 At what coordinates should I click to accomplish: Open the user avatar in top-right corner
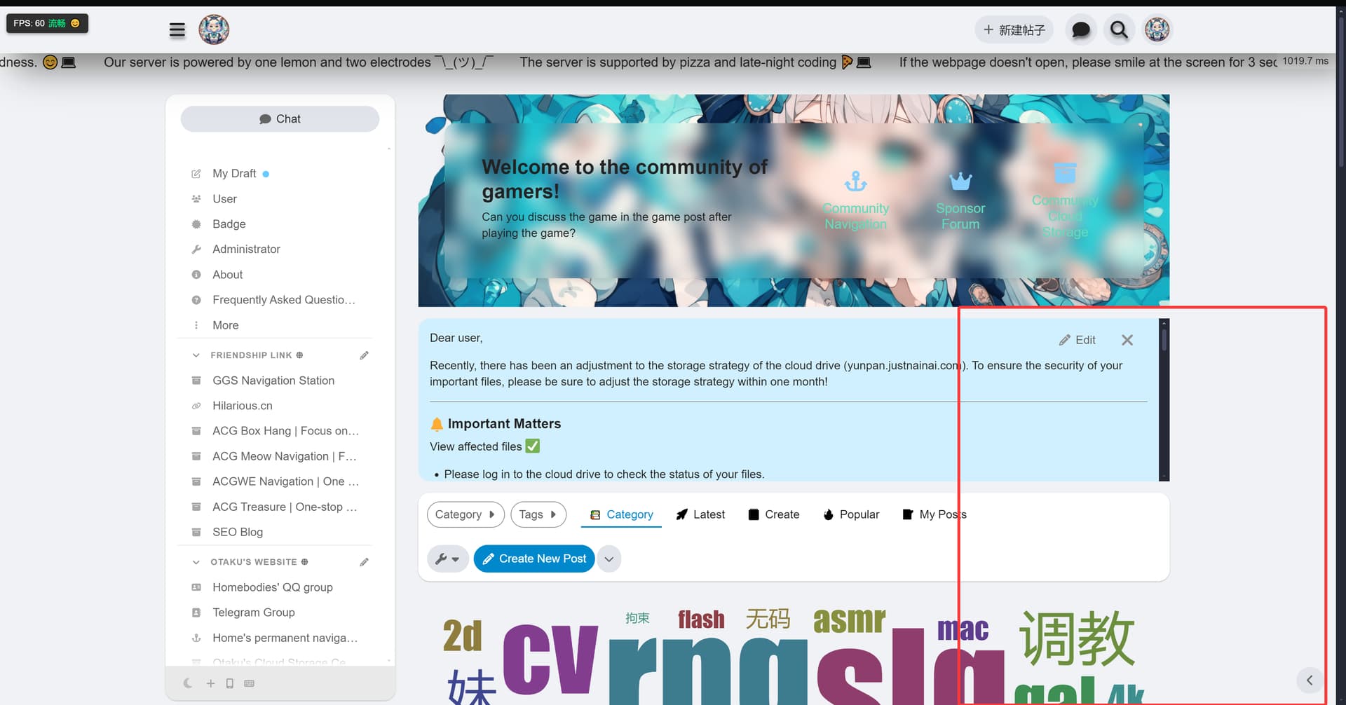coord(1157,29)
